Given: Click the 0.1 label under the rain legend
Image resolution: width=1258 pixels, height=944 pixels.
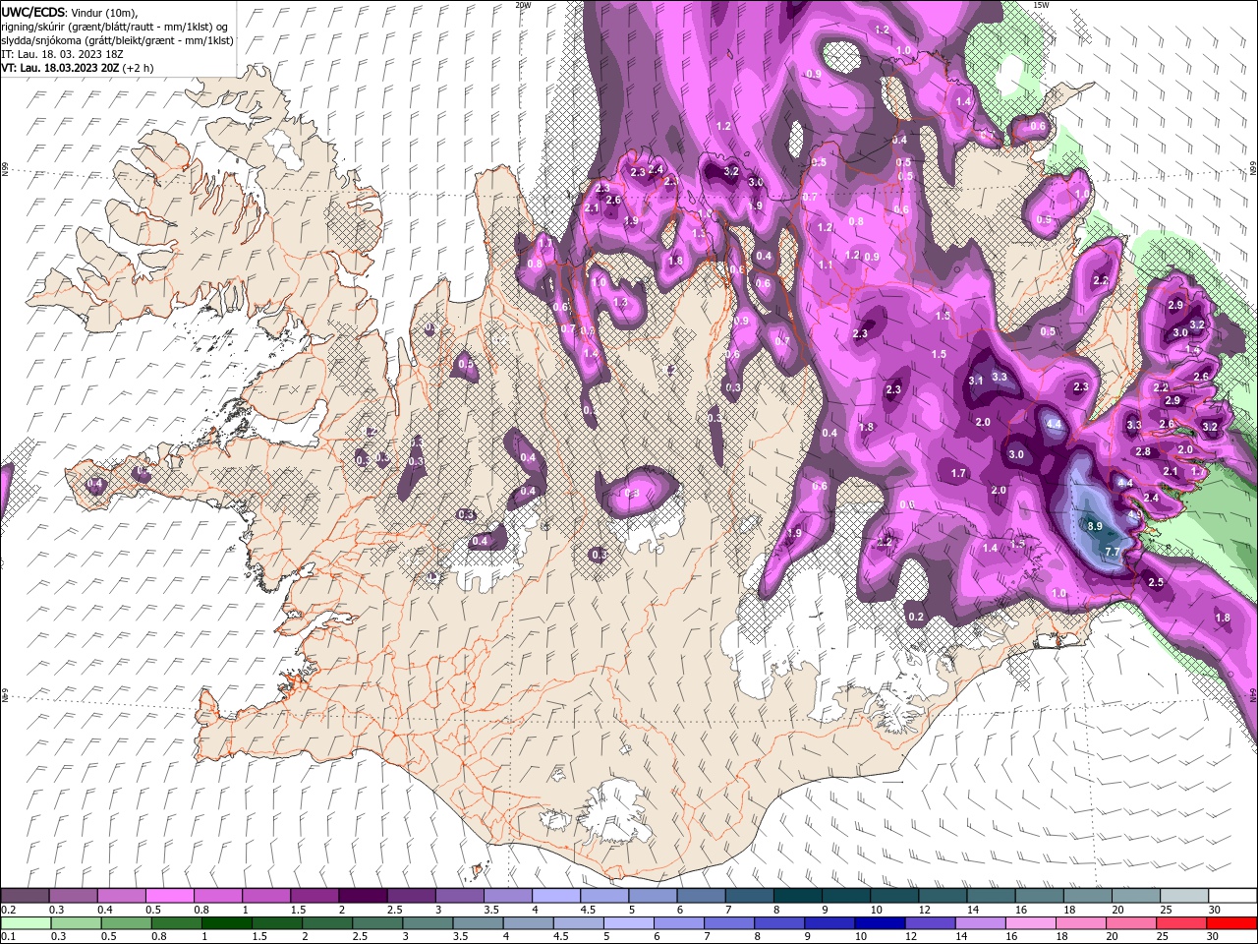Looking at the screenshot, I should [8, 937].
